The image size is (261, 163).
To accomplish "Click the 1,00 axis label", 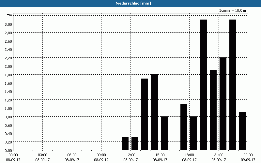I will click(8, 109).
